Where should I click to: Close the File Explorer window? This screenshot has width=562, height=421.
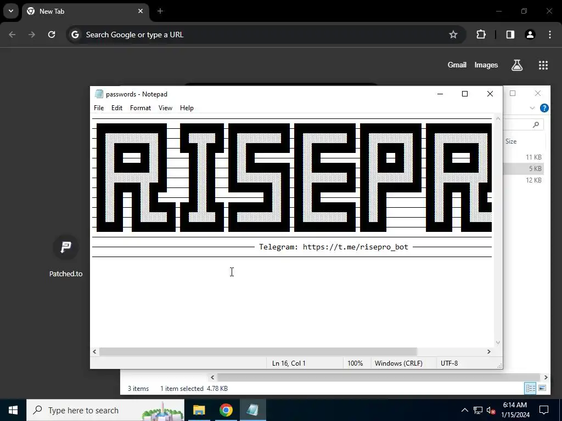538,93
